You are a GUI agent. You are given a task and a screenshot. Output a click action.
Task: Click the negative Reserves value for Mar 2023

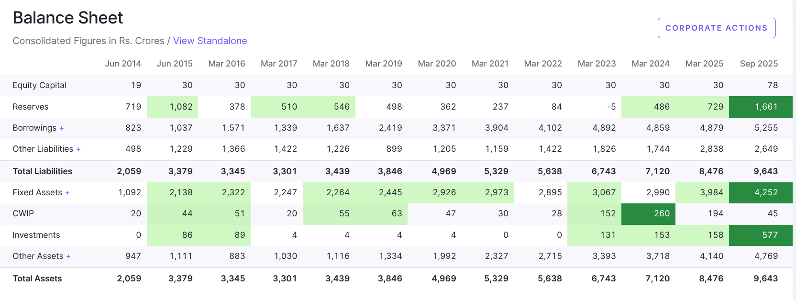(611, 107)
